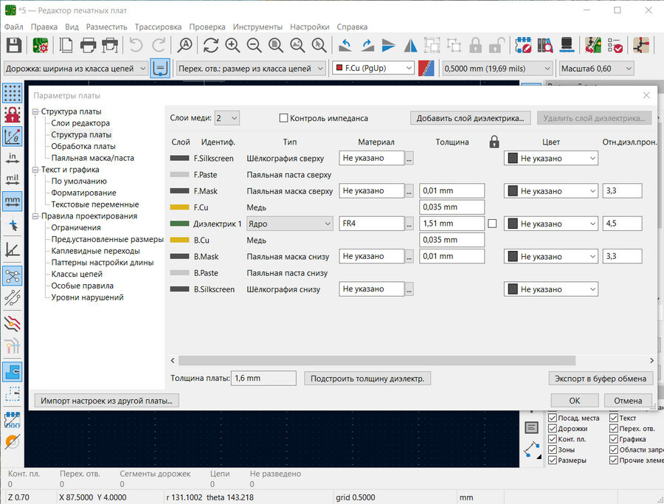Click Экспорт в буфер обмена button
The width and height of the screenshot is (664, 504).
tap(601, 379)
